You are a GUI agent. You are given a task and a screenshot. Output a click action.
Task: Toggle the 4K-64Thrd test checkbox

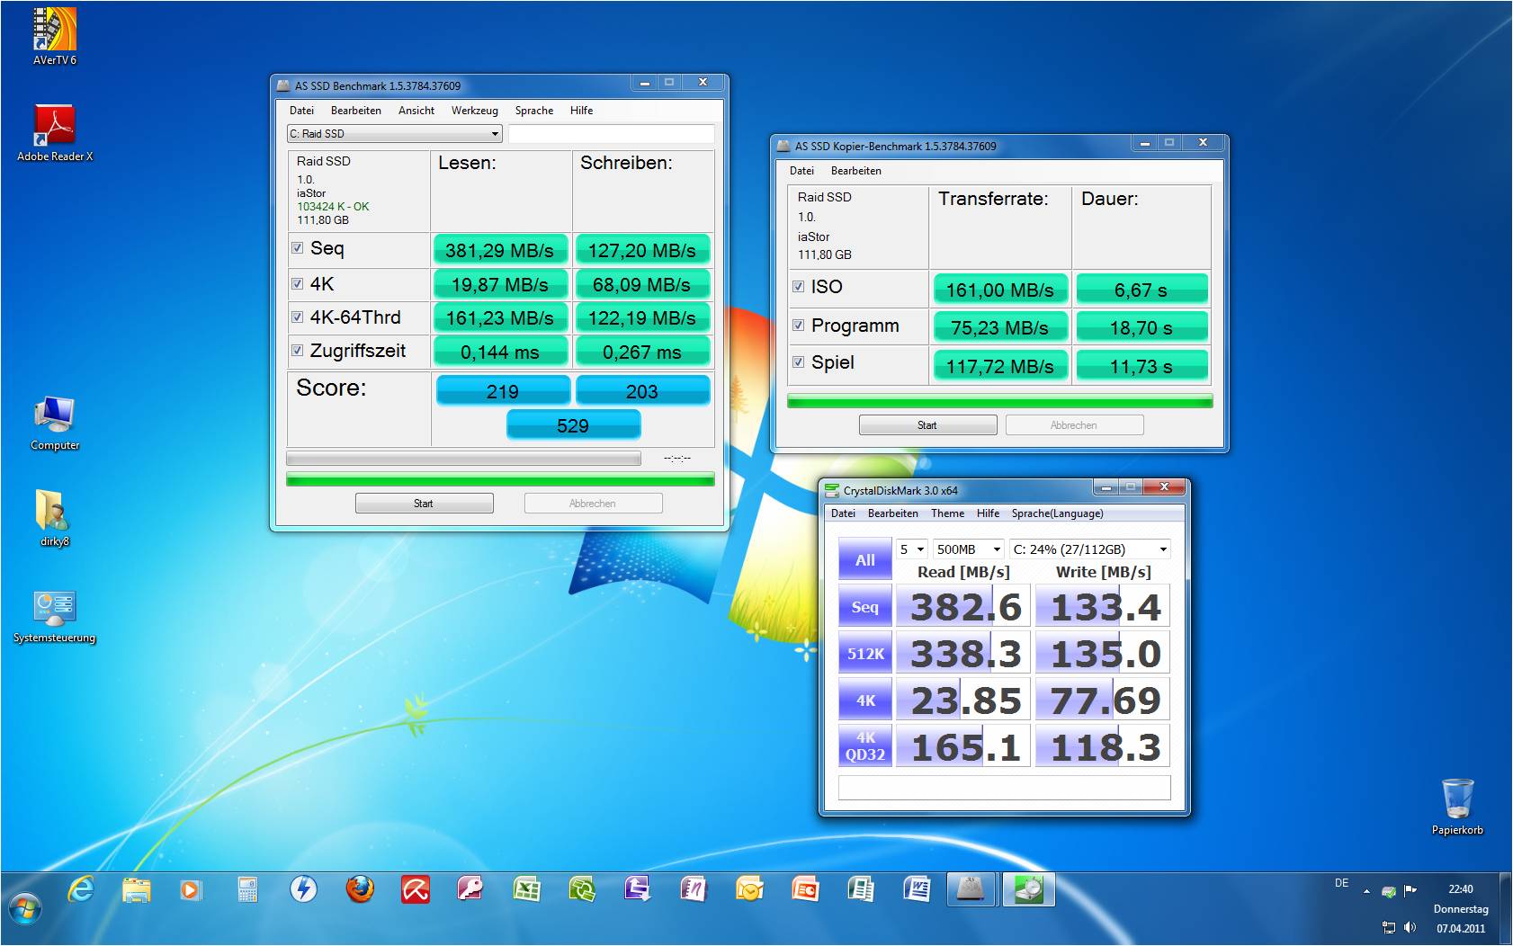click(297, 317)
